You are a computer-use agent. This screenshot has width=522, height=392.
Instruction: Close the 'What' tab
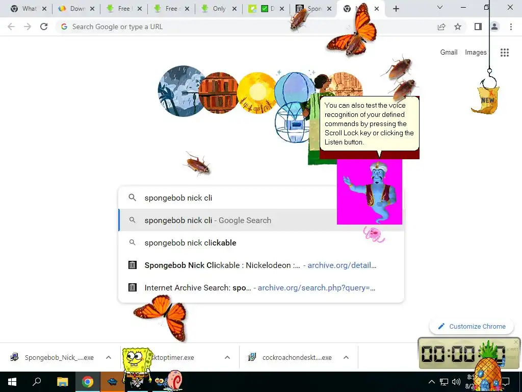[44, 9]
